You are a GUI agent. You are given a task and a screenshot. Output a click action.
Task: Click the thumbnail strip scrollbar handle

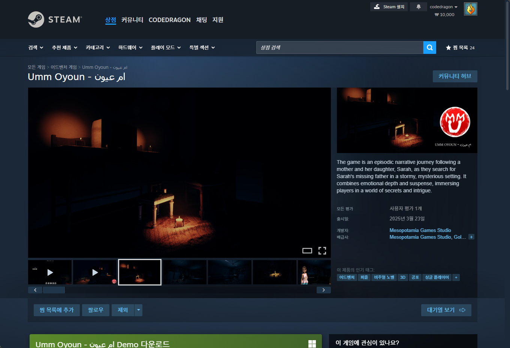54,290
